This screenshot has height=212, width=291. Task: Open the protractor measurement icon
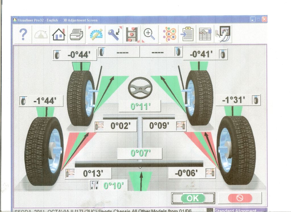tap(96, 34)
